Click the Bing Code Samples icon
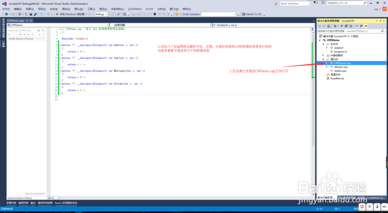Screen dimensions: 388x213 click(177, 14)
